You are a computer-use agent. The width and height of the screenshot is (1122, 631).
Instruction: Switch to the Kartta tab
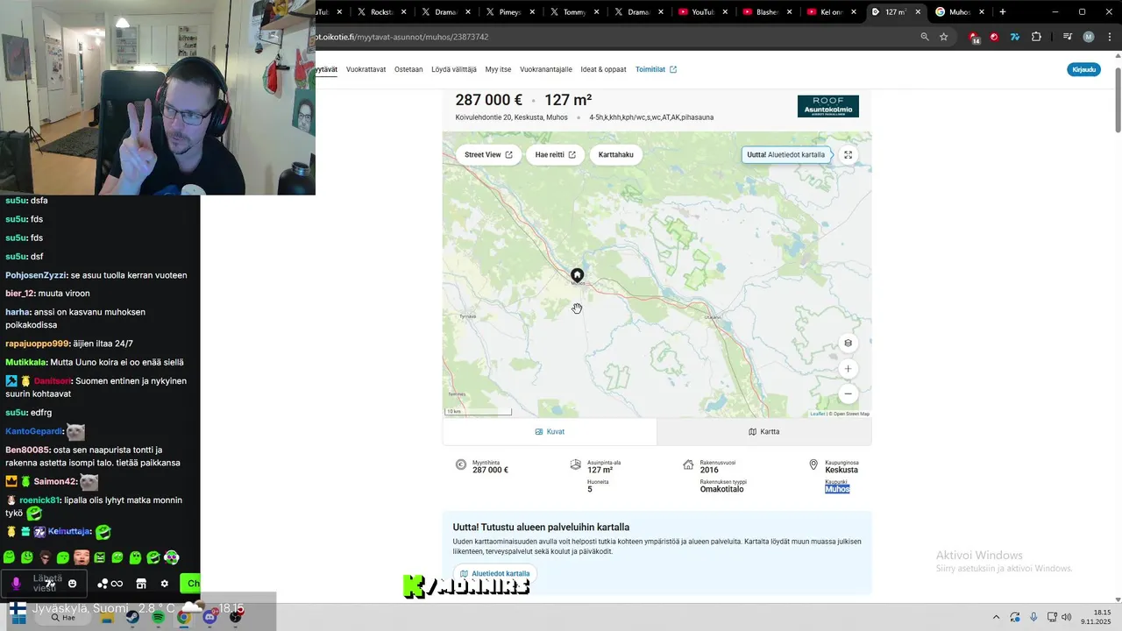(763, 432)
